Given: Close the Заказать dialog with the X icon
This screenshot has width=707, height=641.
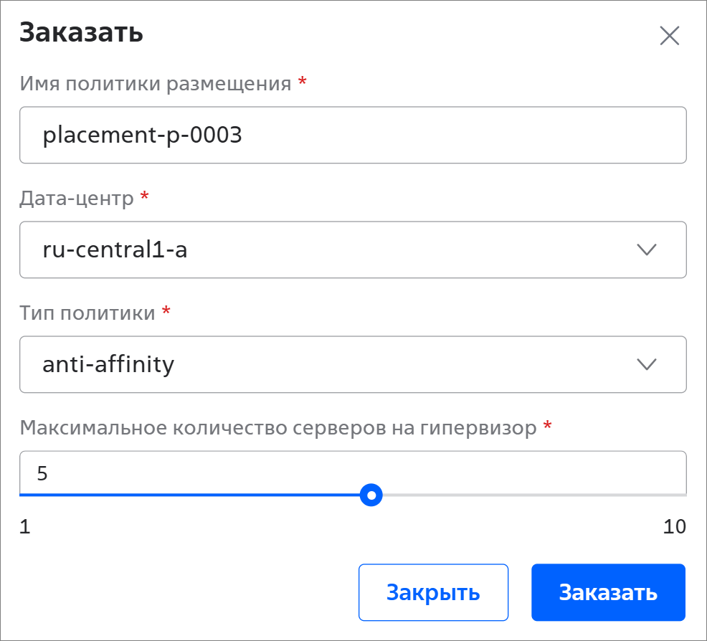Looking at the screenshot, I should pos(669,36).
